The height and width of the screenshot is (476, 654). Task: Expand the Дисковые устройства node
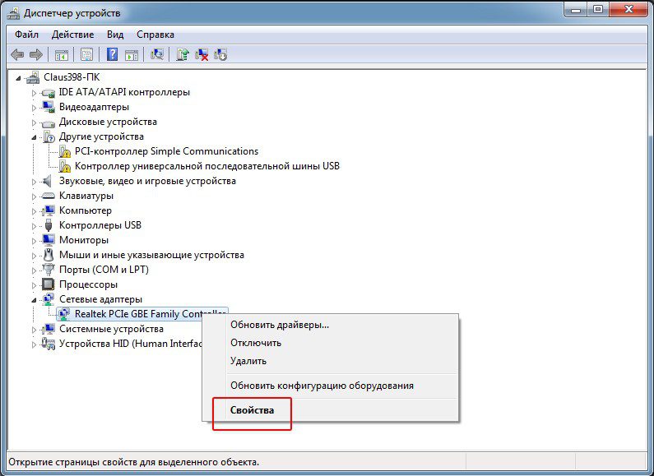pyautogui.click(x=35, y=122)
